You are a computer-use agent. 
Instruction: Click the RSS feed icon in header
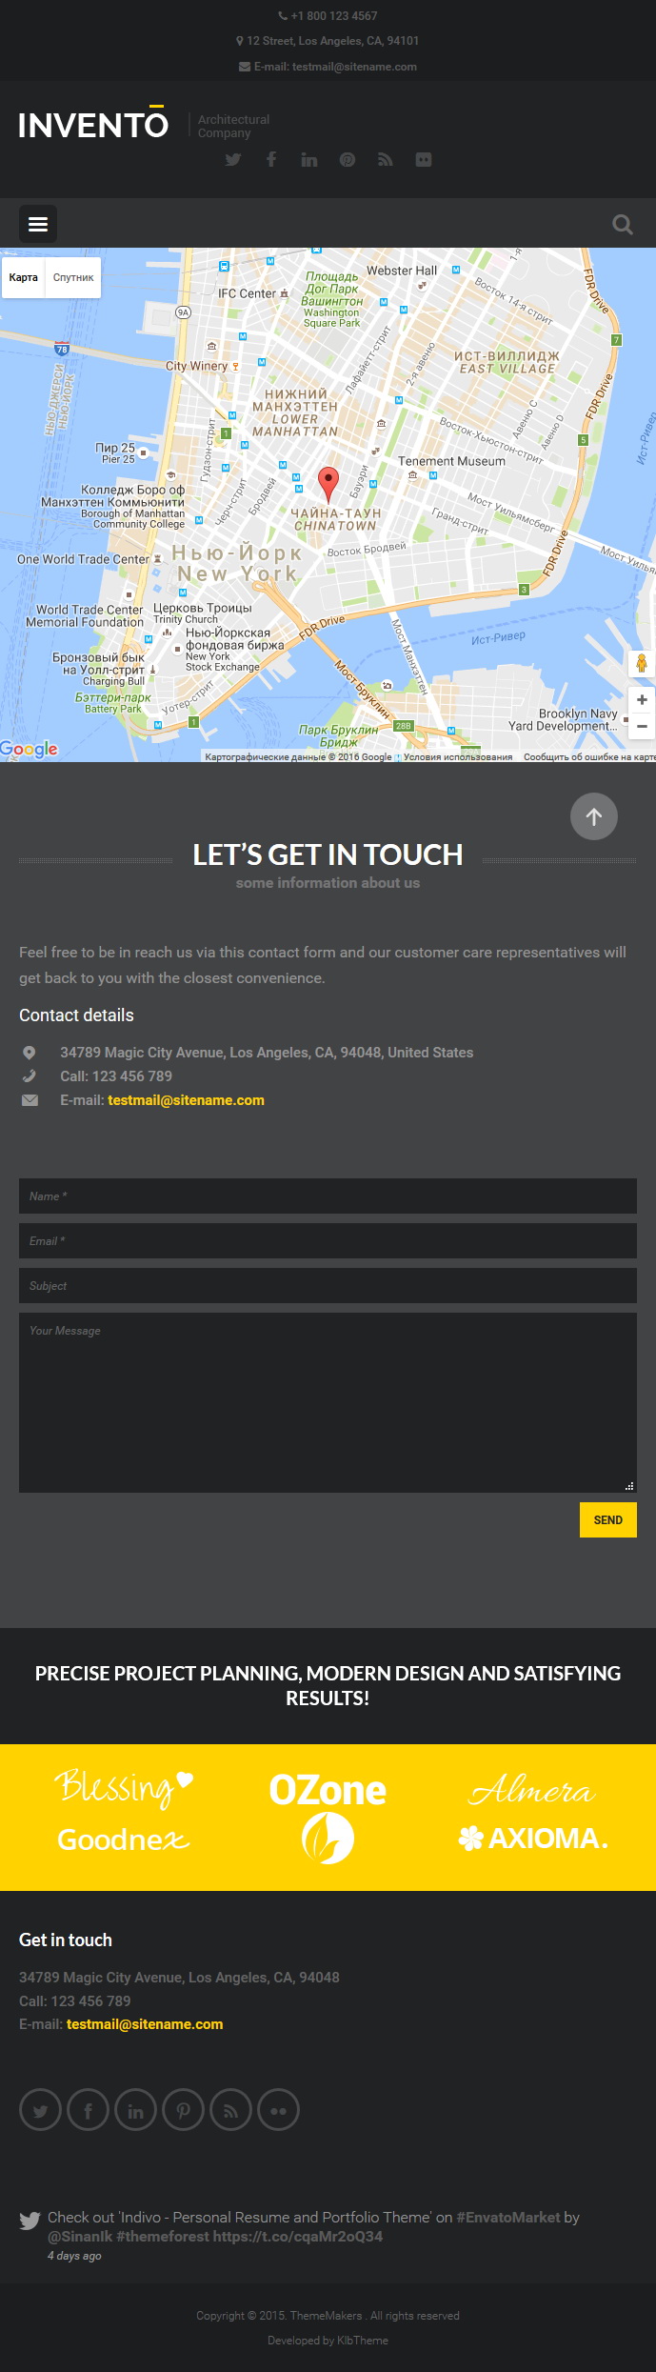386,160
